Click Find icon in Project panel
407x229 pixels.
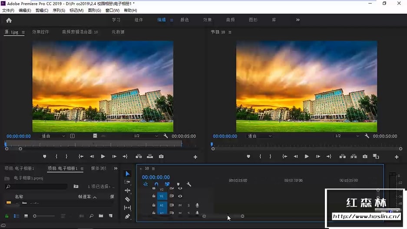click(91, 216)
